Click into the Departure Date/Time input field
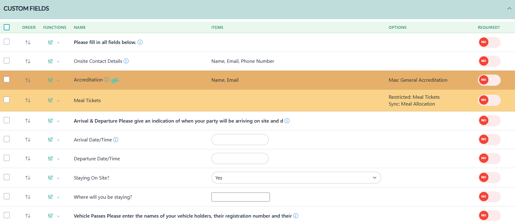 point(240,158)
